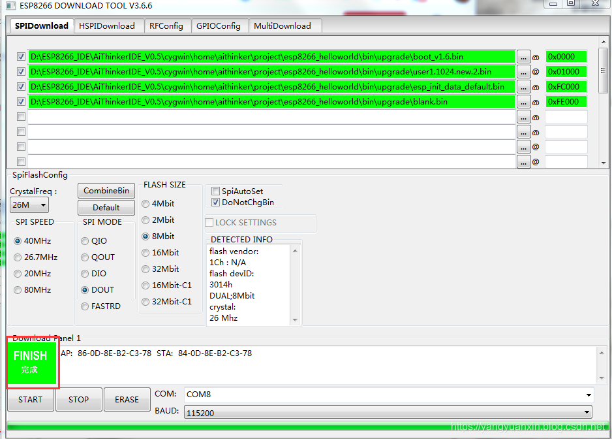612x439 pixels.
Task: Click the 0xFE000 address field
Action: point(566,102)
